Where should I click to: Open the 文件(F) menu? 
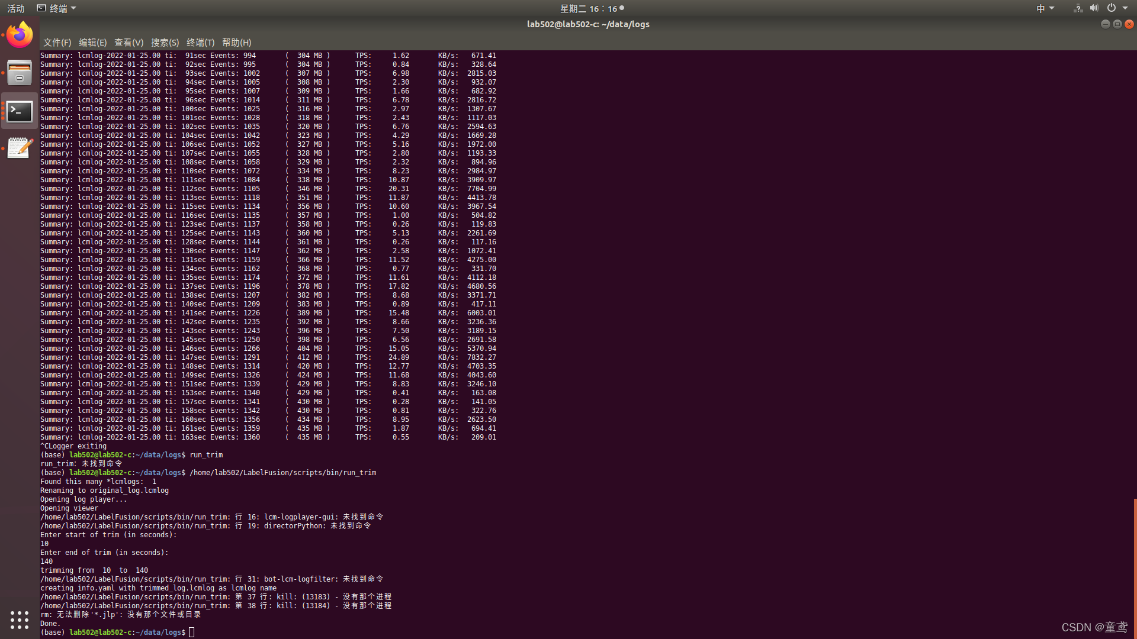click(x=57, y=43)
